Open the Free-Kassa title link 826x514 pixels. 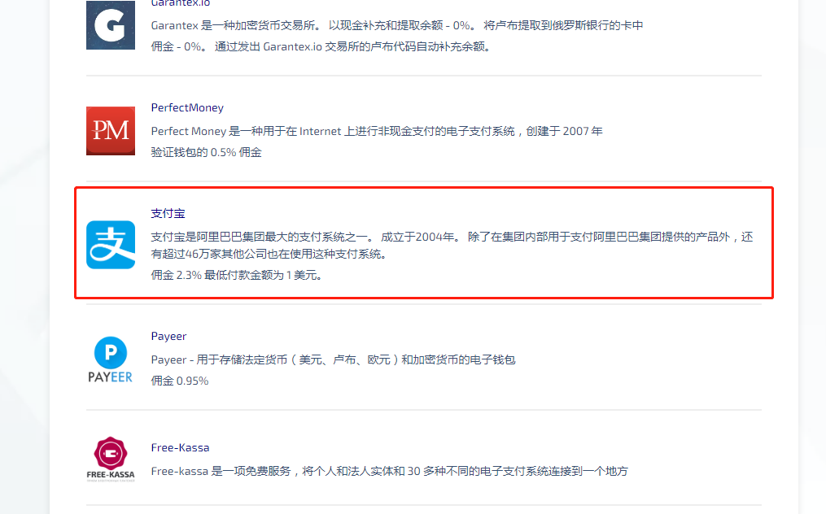point(180,447)
